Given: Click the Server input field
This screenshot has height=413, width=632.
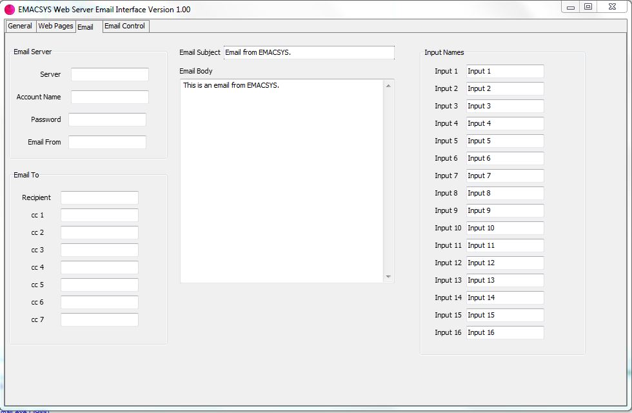Looking at the screenshot, I should point(110,74).
